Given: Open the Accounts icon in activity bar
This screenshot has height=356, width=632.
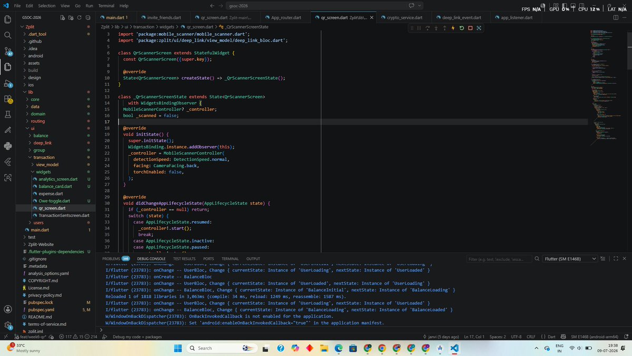Looking at the screenshot, I should click(x=8, y=309).
